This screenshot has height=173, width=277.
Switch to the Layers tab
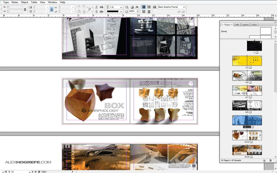[x=245, y=25]
